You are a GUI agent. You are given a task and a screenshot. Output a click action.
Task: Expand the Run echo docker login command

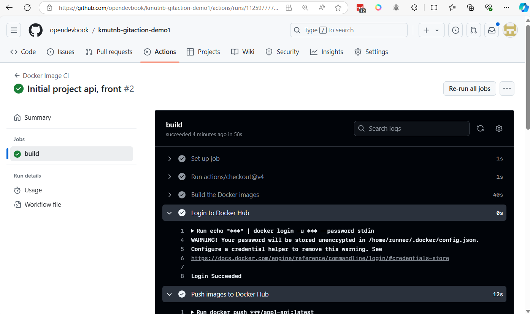(193, 231)
